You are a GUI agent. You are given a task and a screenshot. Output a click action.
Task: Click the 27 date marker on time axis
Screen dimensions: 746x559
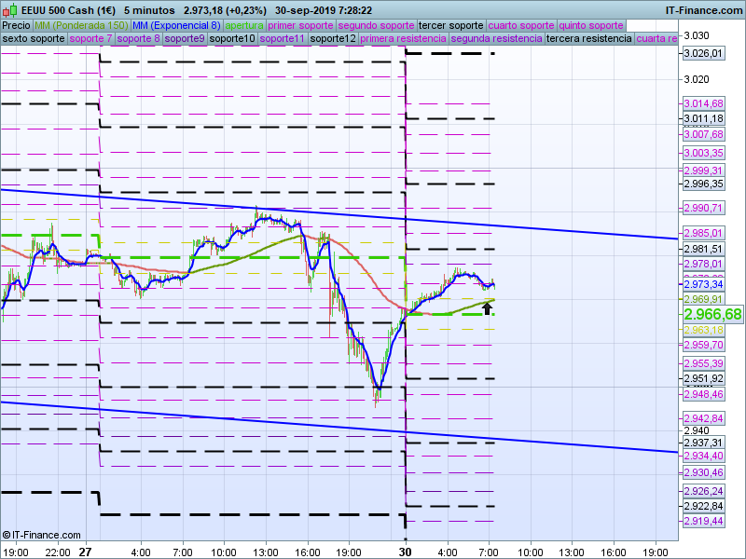coord(85,552)
